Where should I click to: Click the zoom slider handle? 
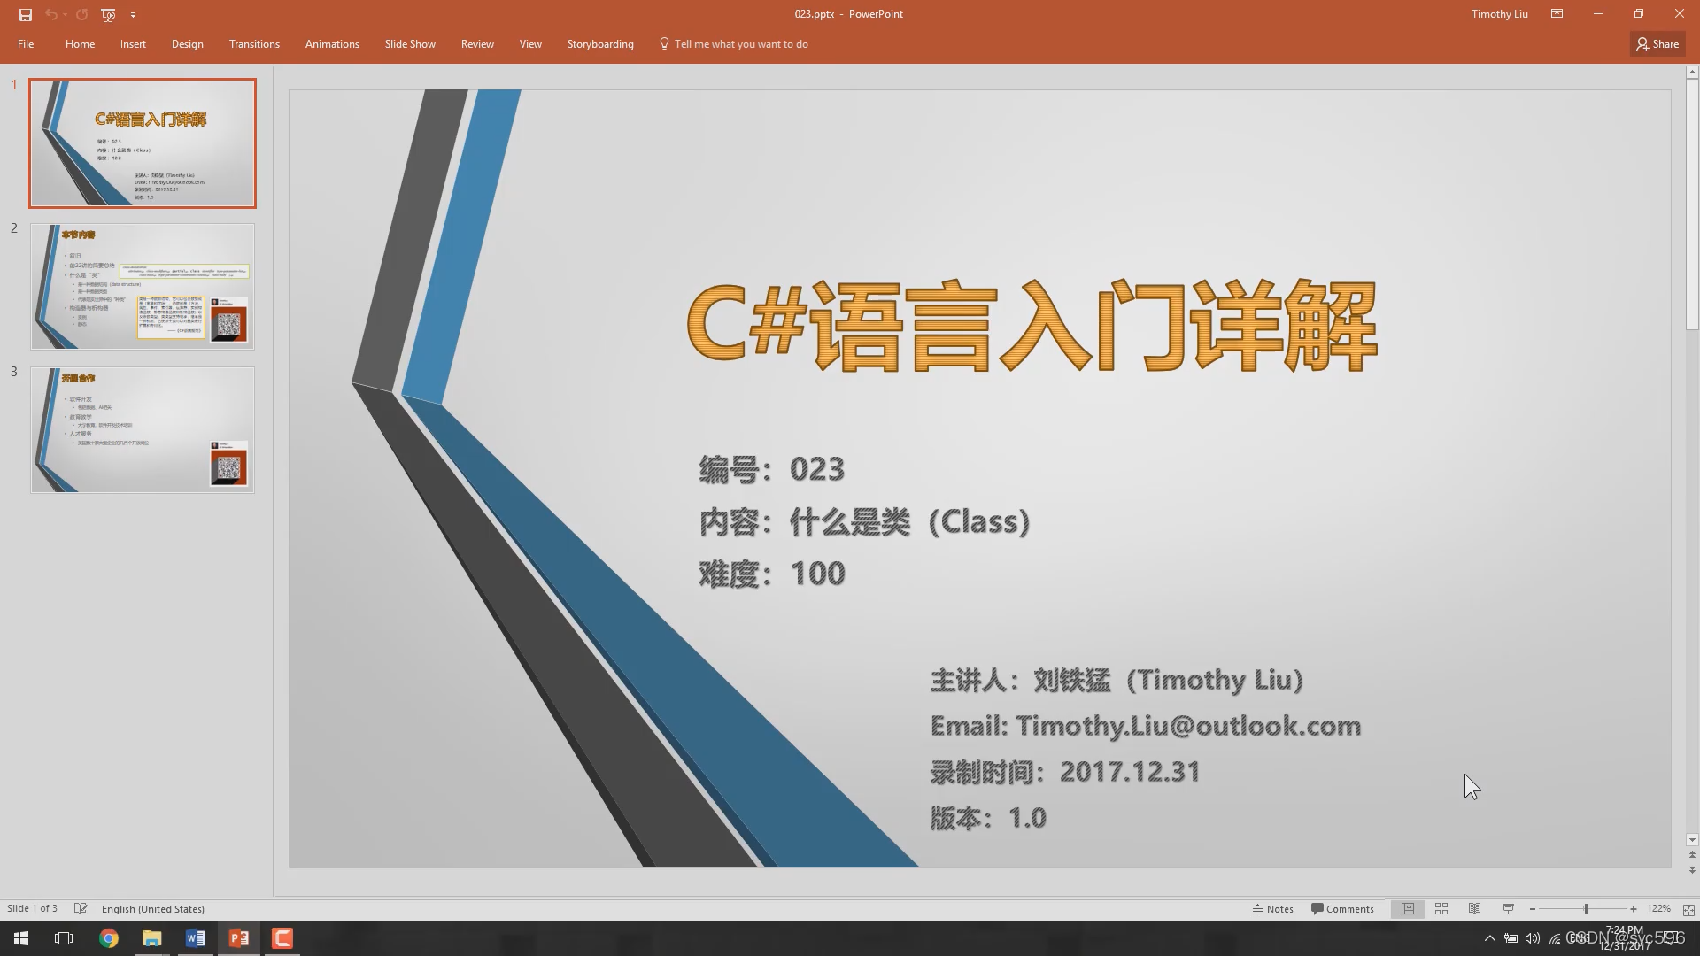(1586, 909)
